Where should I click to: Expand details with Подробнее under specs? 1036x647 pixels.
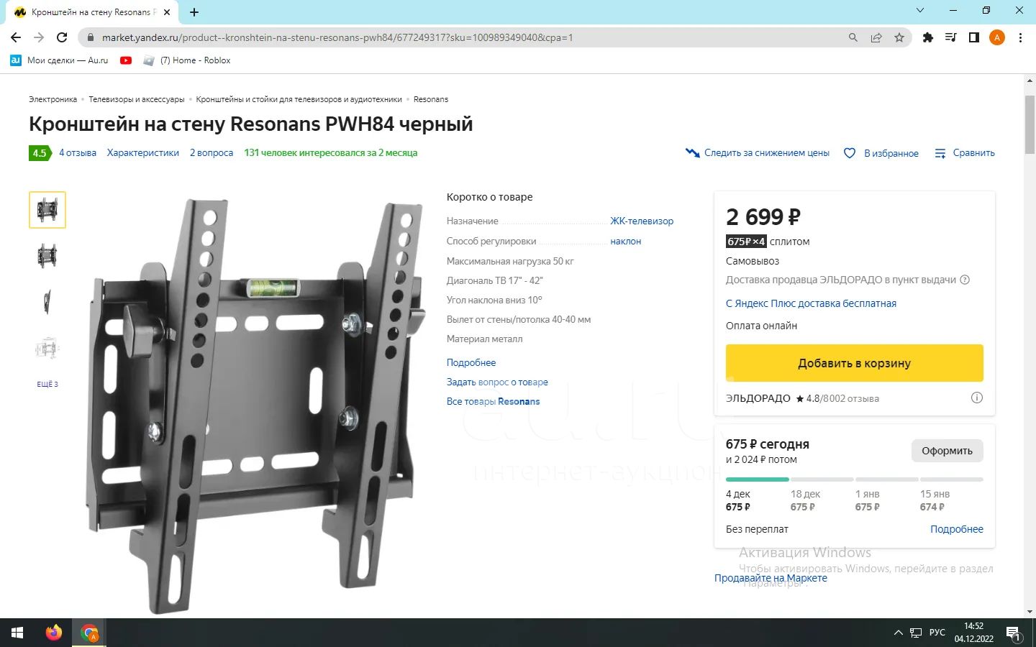[471, 363]
